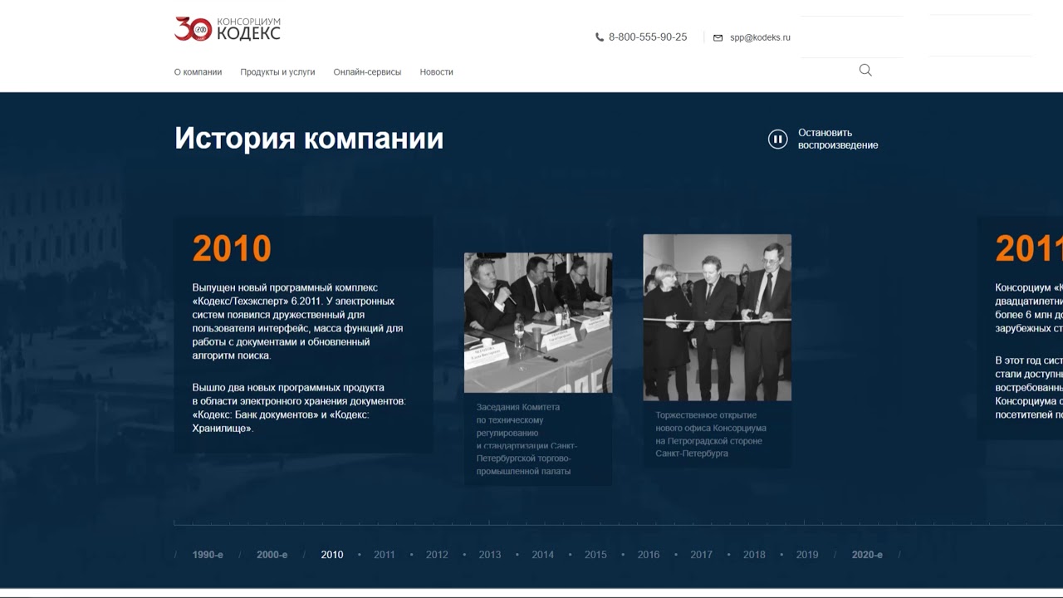Click the Торжественное открытие photo caption
1063x598 pixels.
pyautogui.click(x=711, y=434)
